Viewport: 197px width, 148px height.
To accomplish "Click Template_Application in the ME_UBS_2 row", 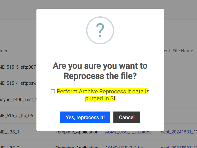I will pyautogui.click(x=77, y=147).
